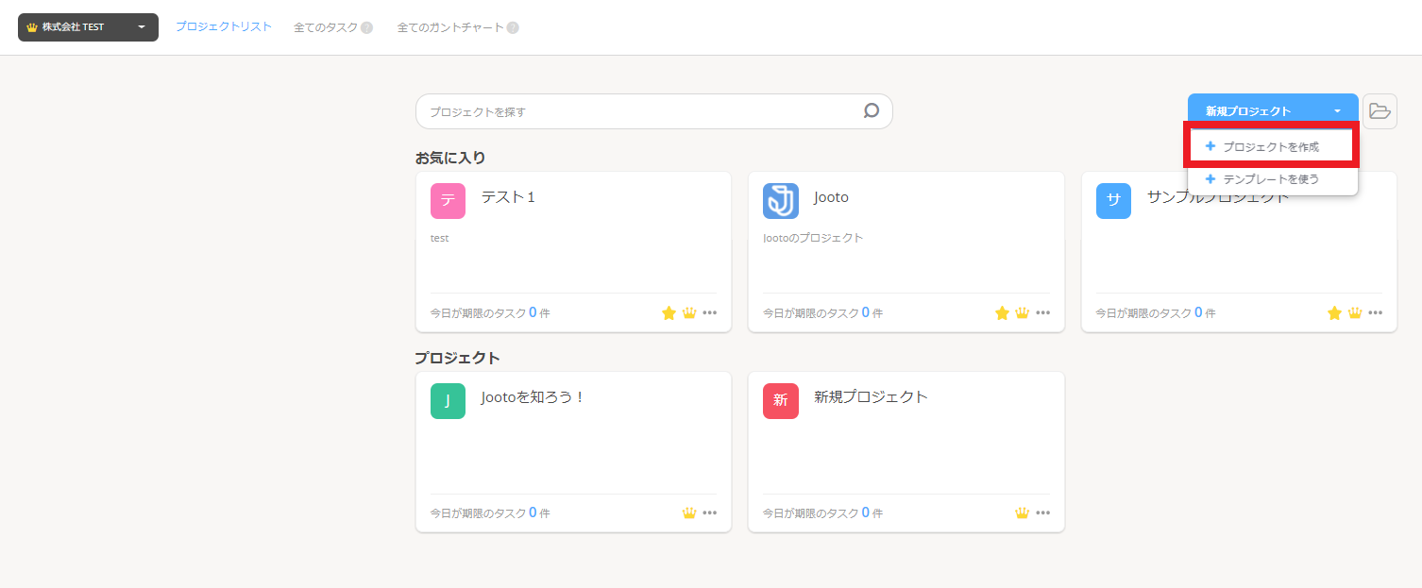Click the crown icon on テスト1 card

click(689, 312)
